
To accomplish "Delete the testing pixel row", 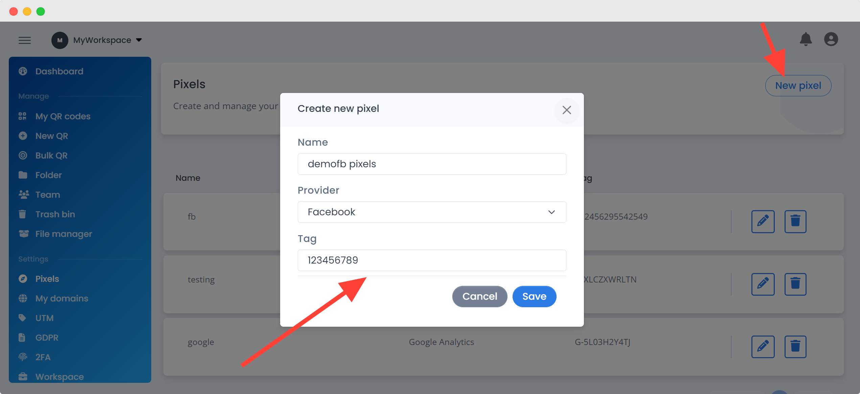I will (x=795, y=284).
